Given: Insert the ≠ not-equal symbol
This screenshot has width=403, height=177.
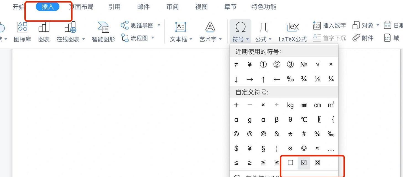Looking at the screenshot, I should [236, 64].
